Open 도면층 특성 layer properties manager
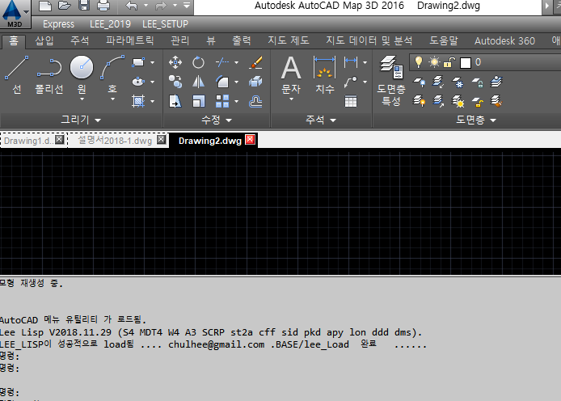The image size is (561, 401). click(x=391, y=81)
